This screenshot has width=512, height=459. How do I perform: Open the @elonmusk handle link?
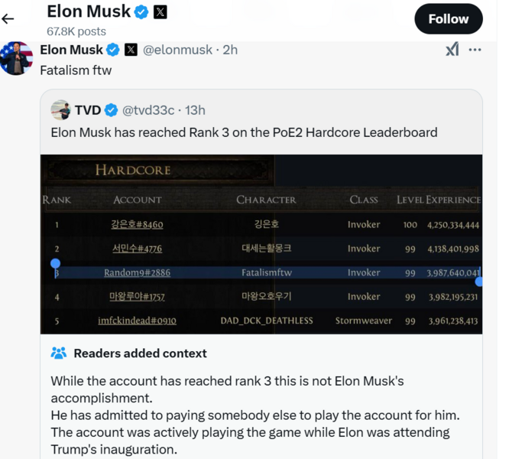pos(177,50)
